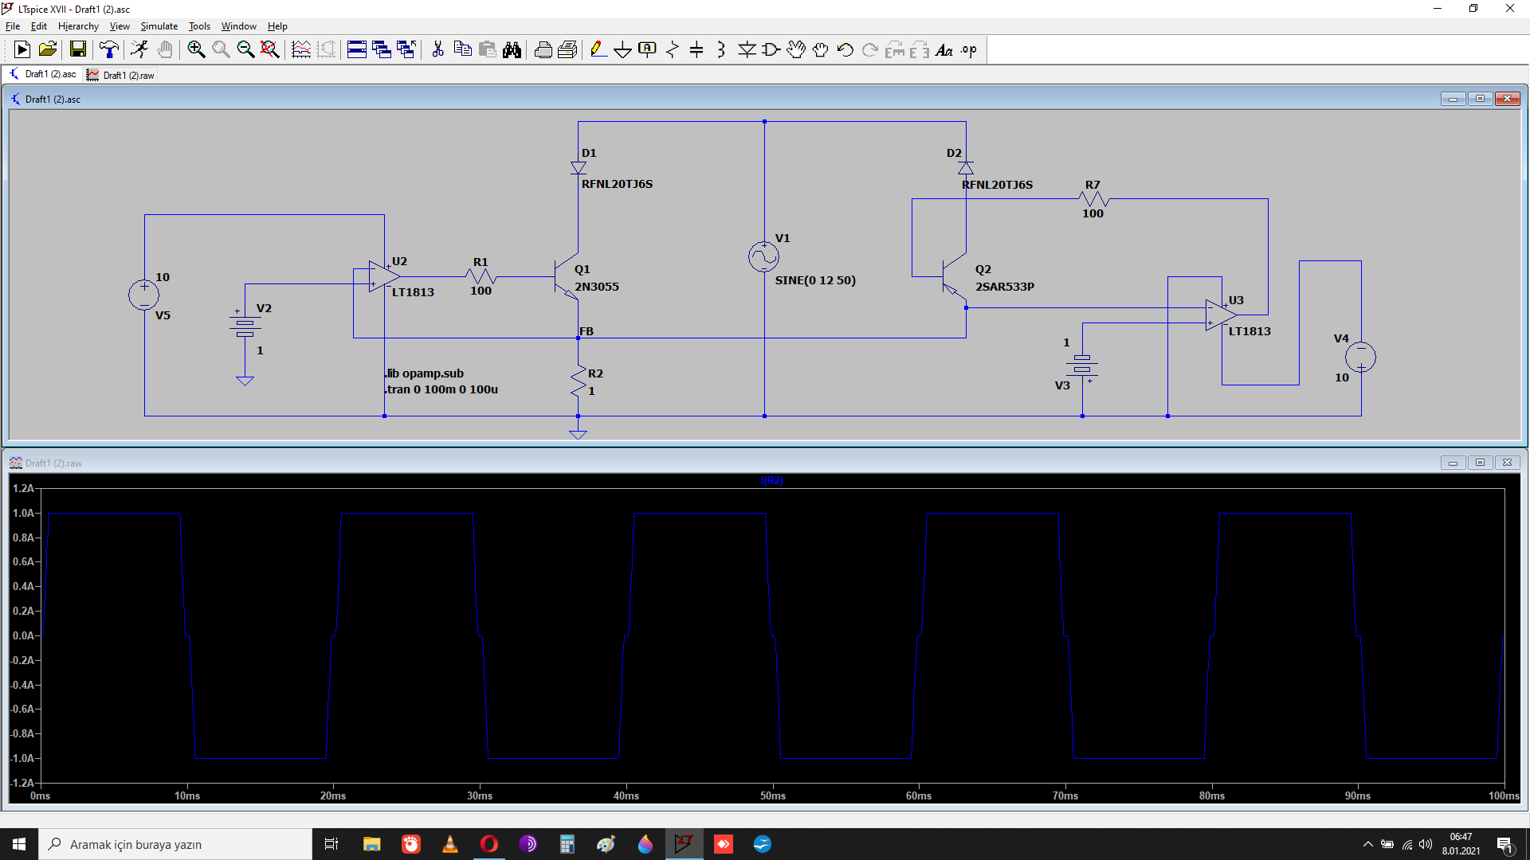Open File Explorer from the taskbar
Screen dimensions: 1530x860
coord(371,844)
